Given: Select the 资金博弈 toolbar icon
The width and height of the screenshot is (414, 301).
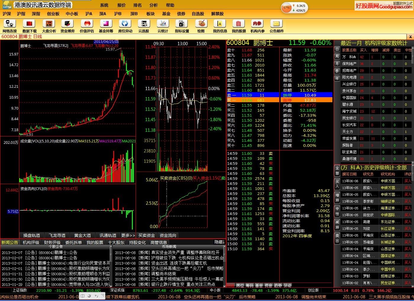Looking at the screenshot, I should pos(67,26).
